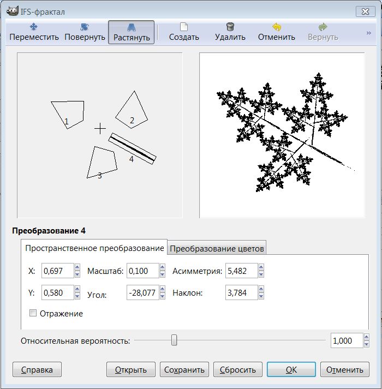Click the fractal preview image
This screenshot has height=389, width=382.
pos(282,135)
